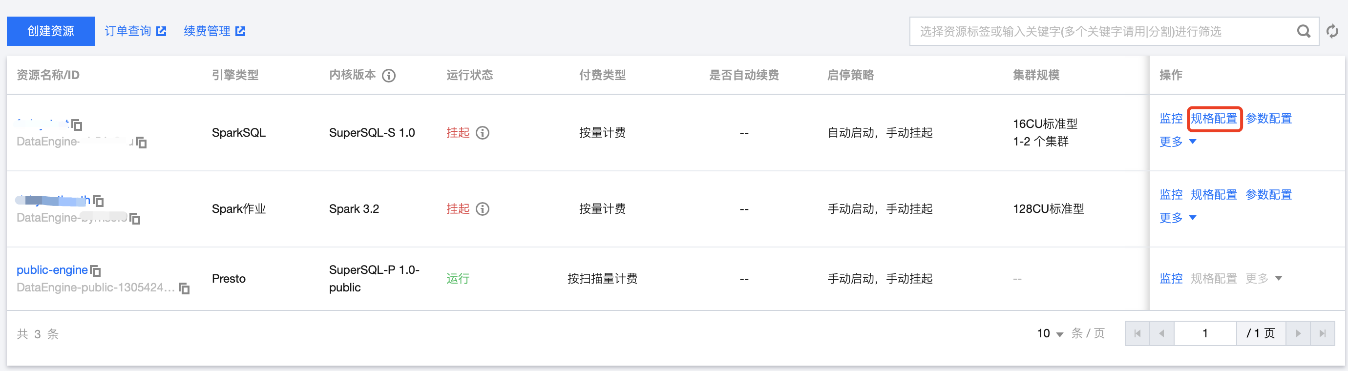The height and width of the screenshot is (371, 1348).
Task: Open 续费管理 link
Action: click(x=214, y=31)
